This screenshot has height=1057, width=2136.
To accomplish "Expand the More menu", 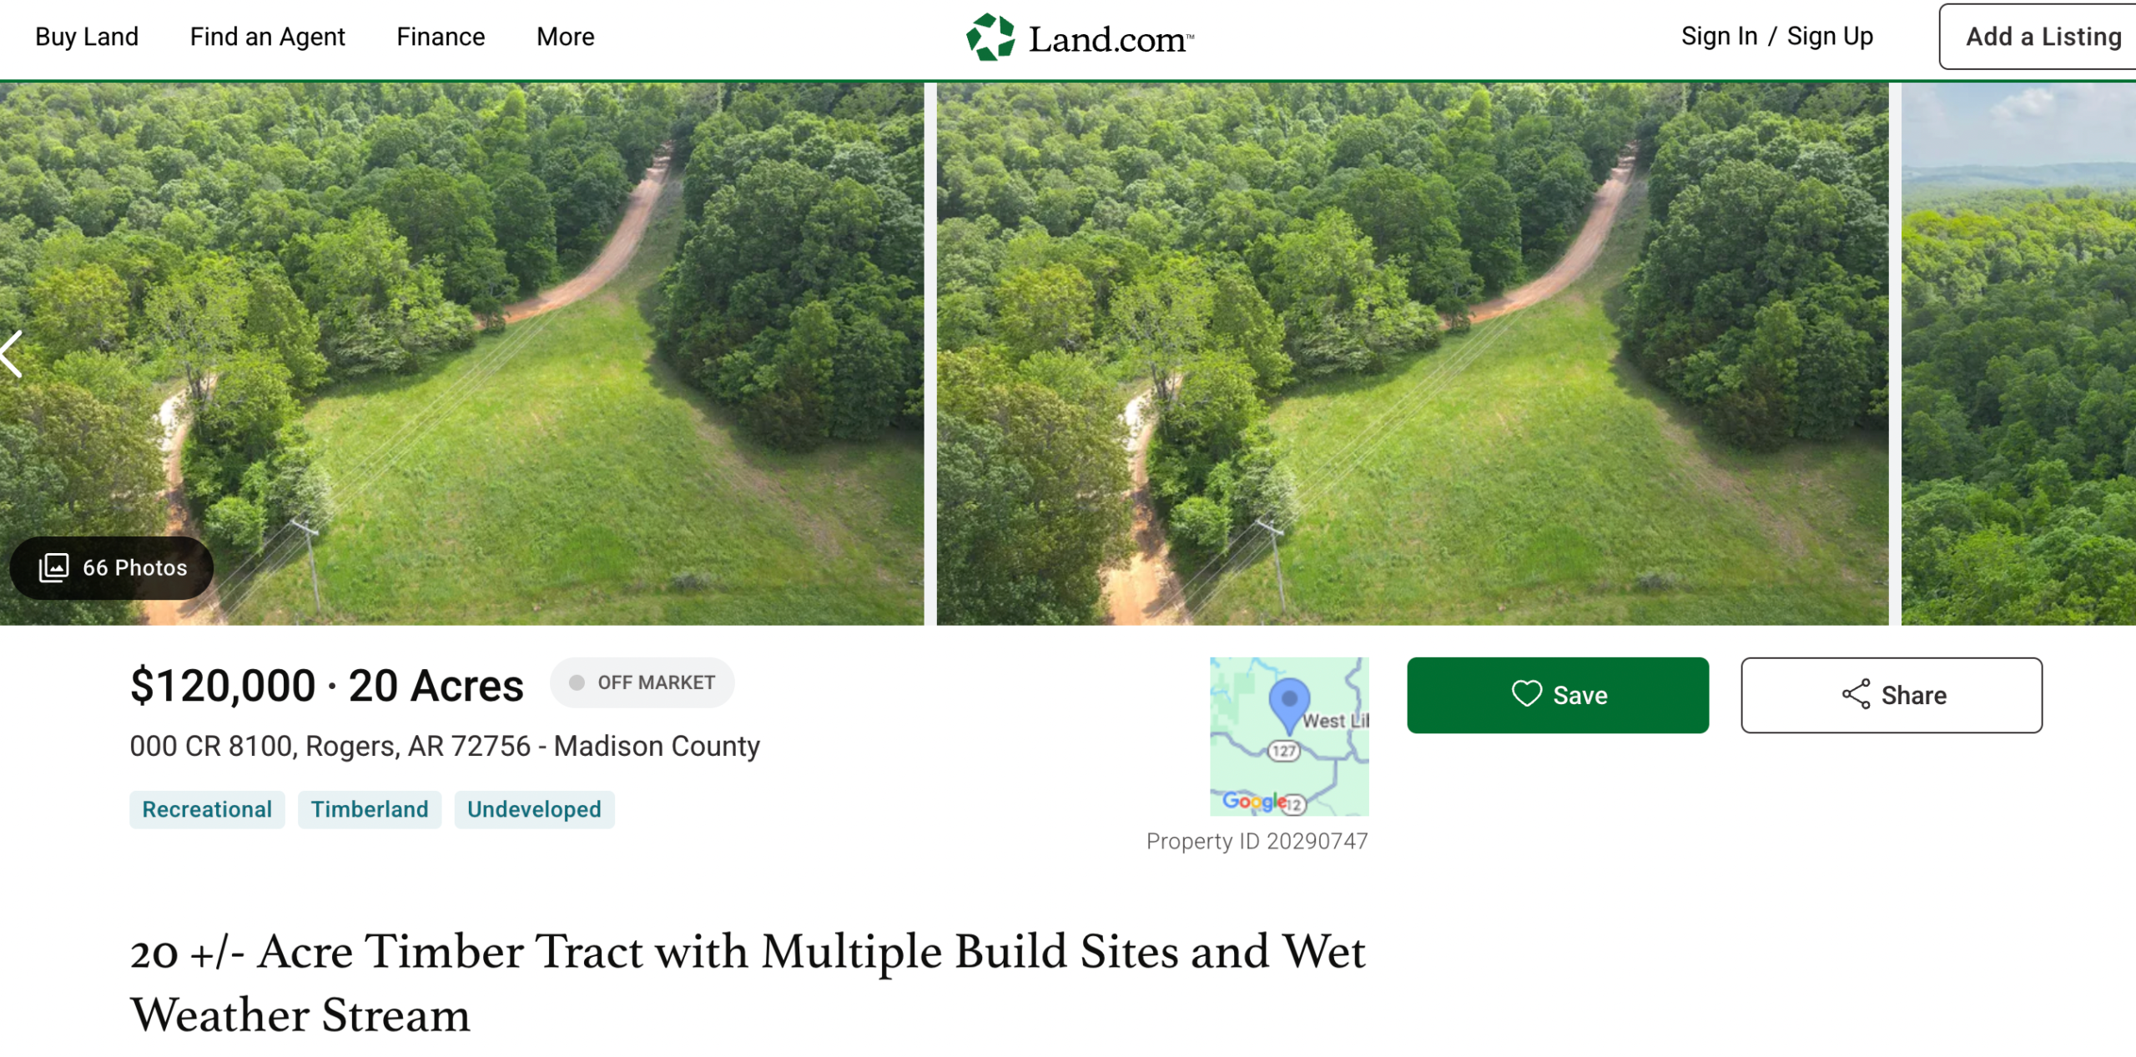I will [565, 37].
